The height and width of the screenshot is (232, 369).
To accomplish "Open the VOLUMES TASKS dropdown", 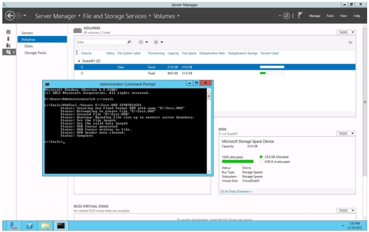I will (346, 32).
